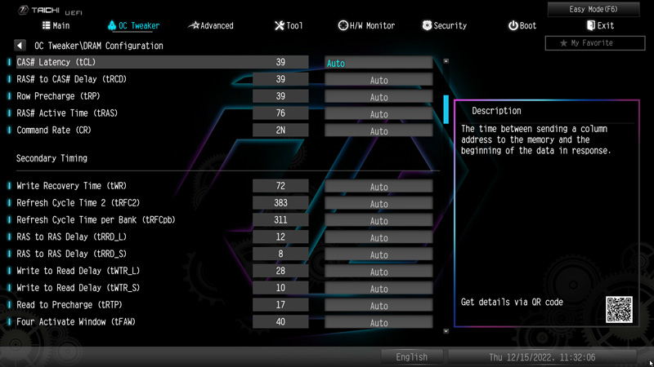Click the tRAS current value 76

click(x=280, y=113)
